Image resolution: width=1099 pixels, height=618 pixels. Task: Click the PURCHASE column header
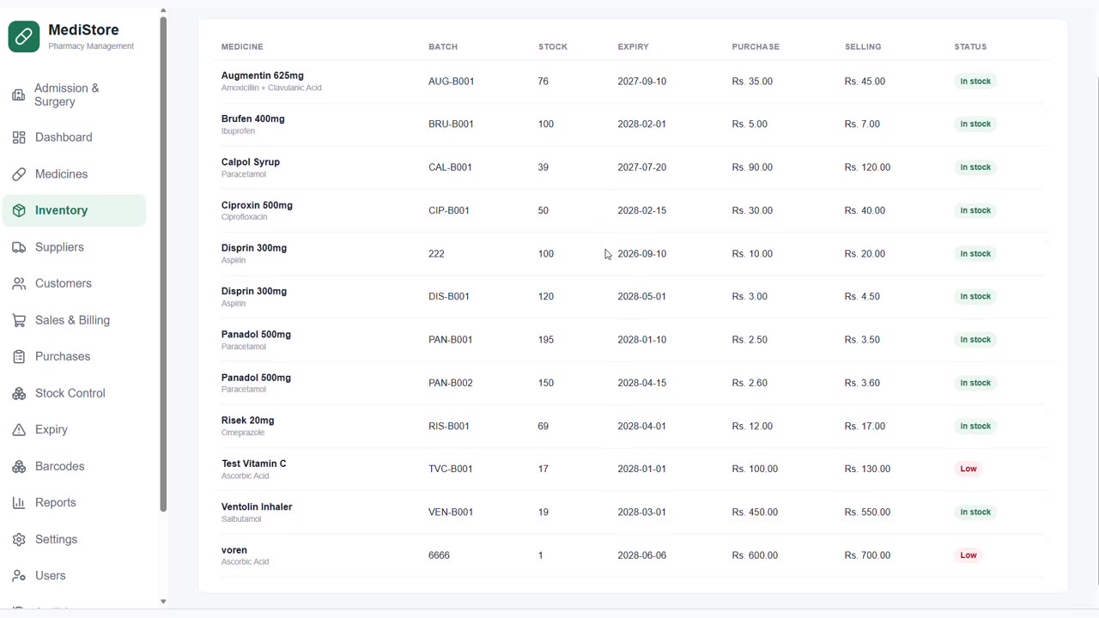(x=756, y=46)
